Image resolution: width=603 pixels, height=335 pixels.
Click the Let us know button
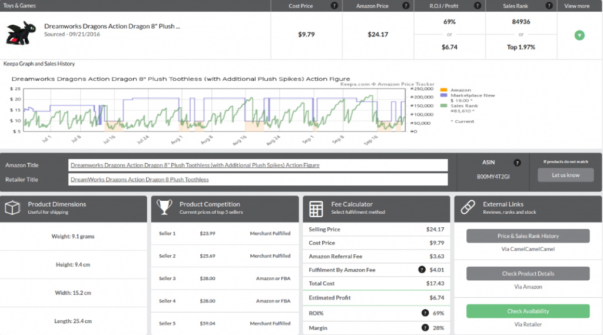point(566,175)
